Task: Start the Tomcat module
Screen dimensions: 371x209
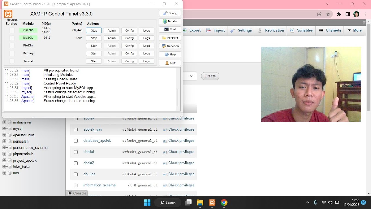Action: pos(94,61)
